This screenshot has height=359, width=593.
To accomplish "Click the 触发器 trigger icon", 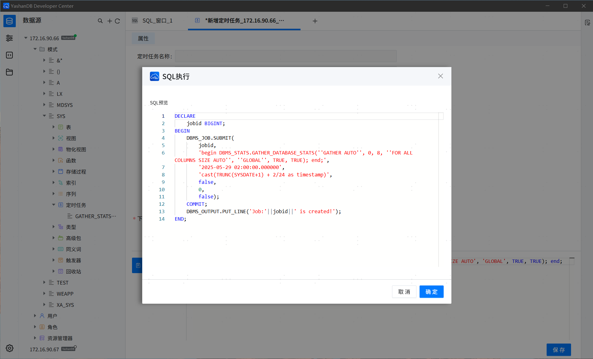I will coord(61,260).
